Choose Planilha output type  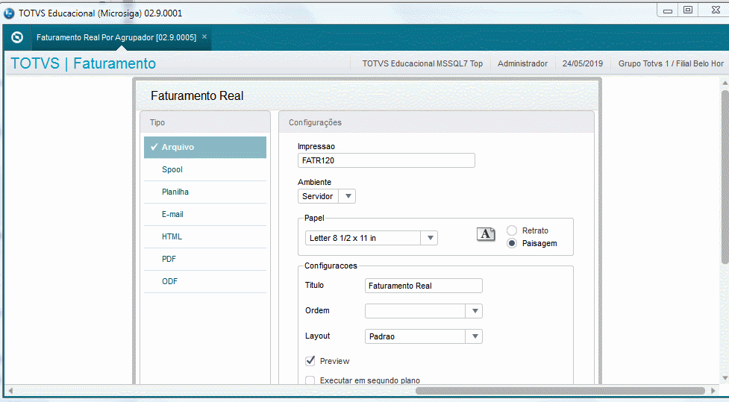tap(205, 192)
